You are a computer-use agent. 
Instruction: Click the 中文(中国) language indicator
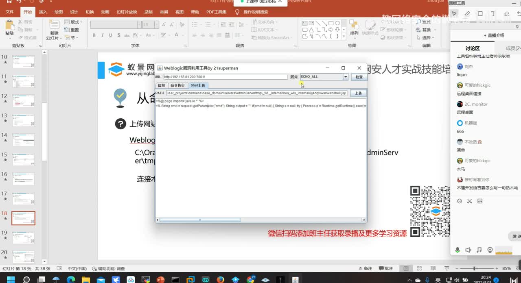(77, 268)
